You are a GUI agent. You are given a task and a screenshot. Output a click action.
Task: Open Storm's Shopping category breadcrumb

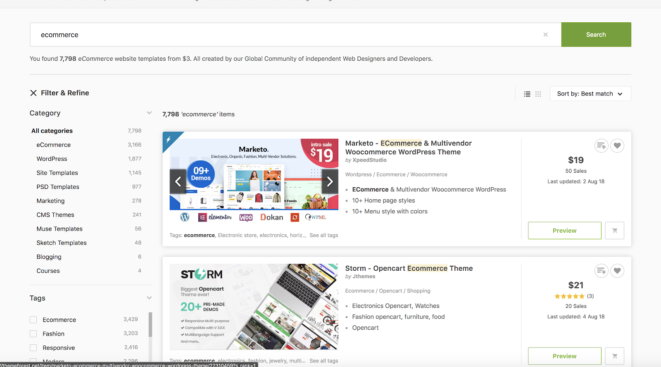click(418, 291)
